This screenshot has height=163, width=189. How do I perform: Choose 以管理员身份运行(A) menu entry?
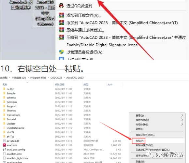[84, 52]
